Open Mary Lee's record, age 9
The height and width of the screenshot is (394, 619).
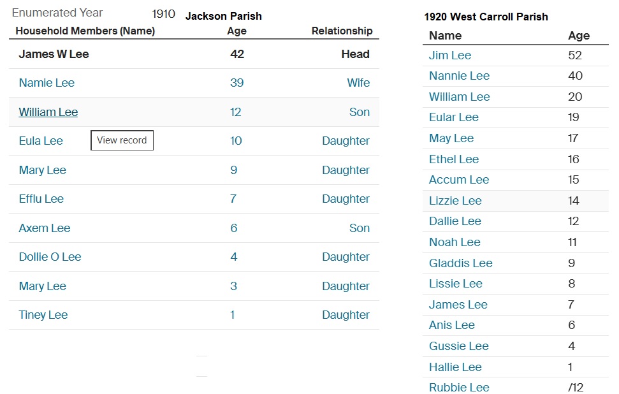(43, 170)
